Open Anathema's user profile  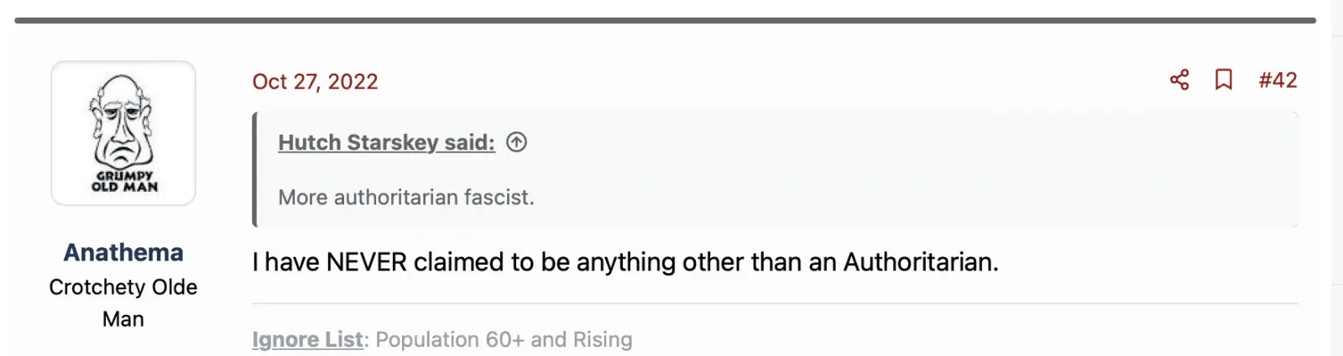coord(123,252)
